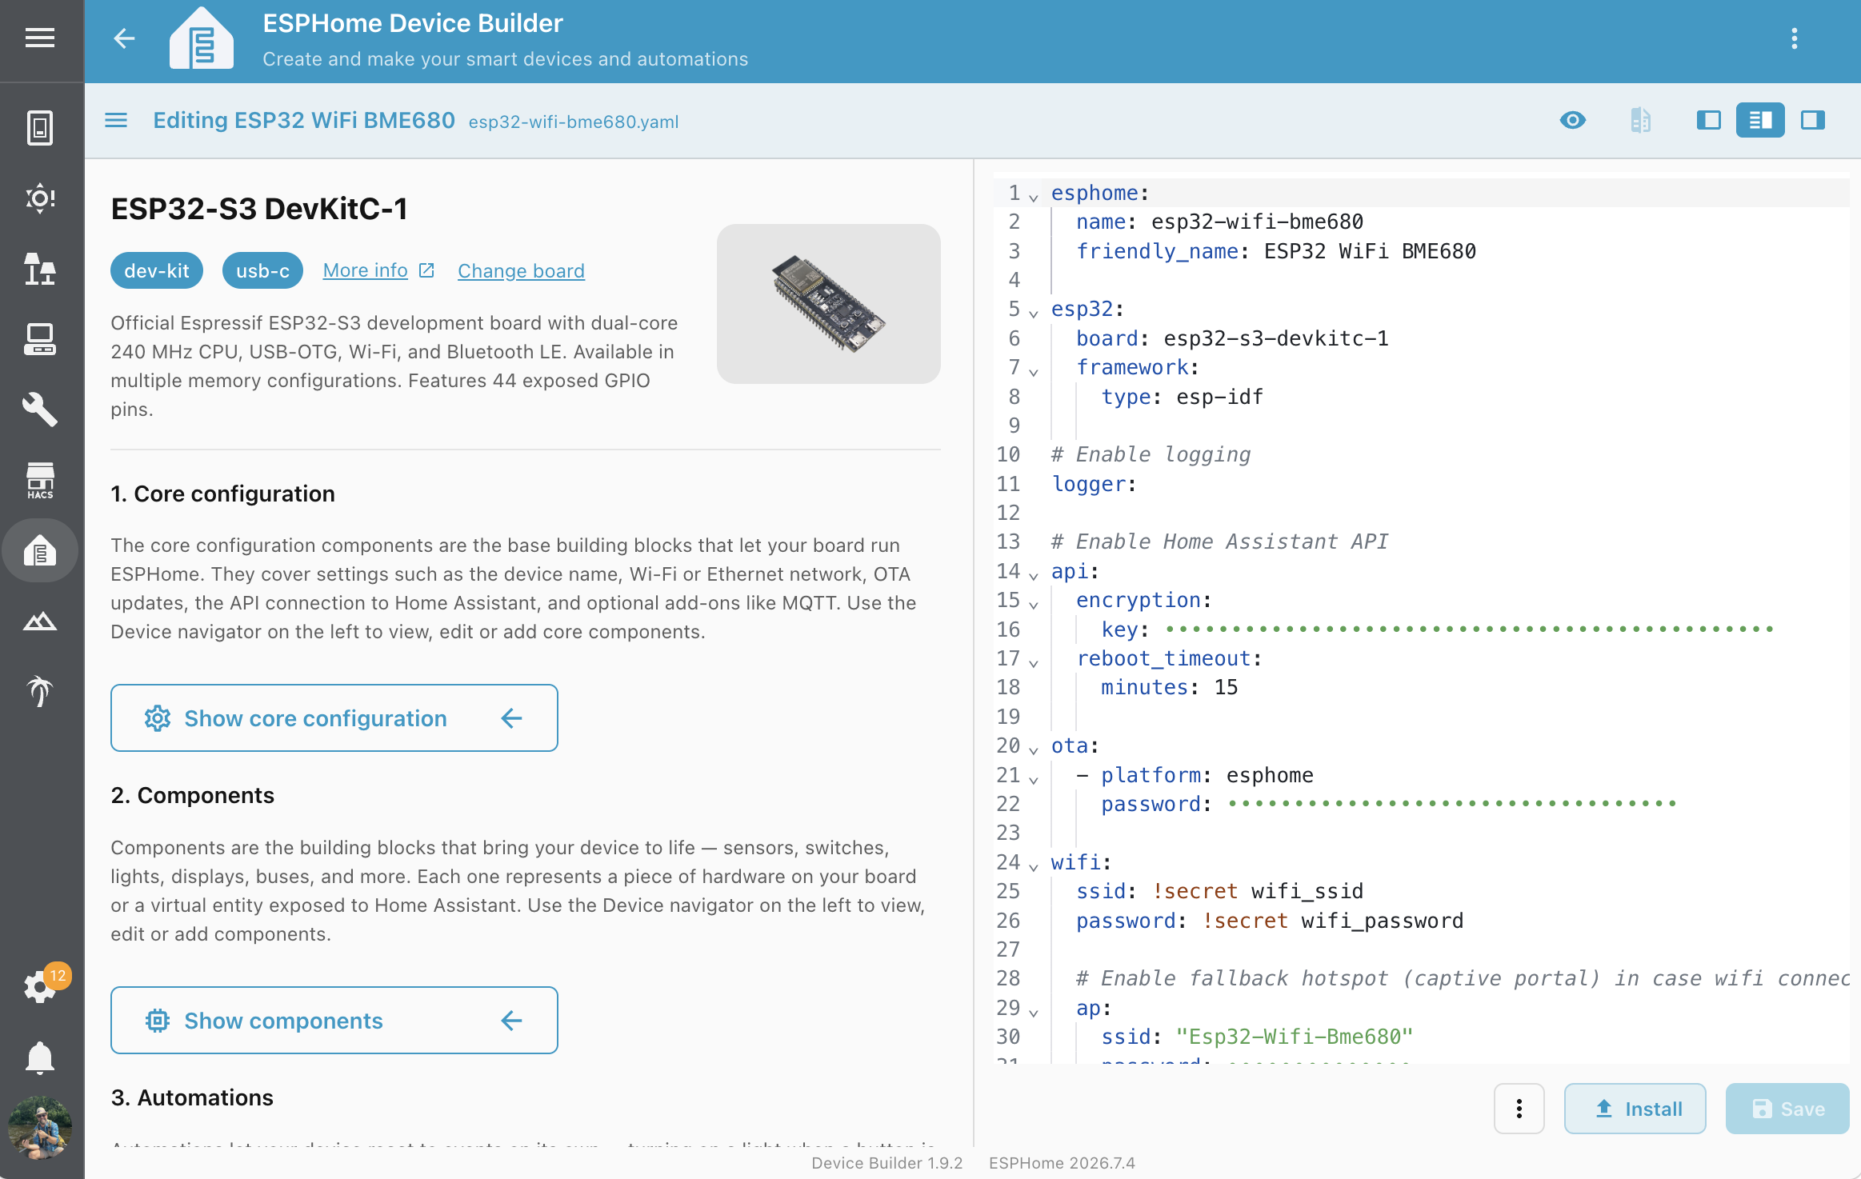Click the '# Enable logging' comment
Image resolution: width=1861 pixels, height=1179 pixels.
point(1151,454)
